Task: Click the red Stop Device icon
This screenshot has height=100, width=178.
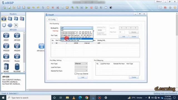Action: click(92, 7)
